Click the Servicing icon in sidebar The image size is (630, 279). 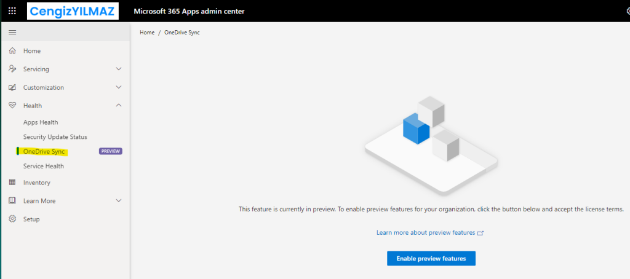[12, 69]
